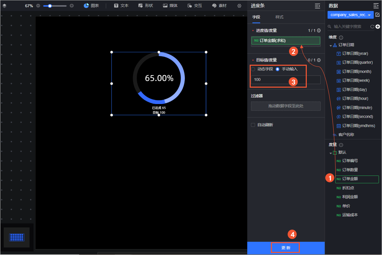Viewport: 382px width, 255px height.
Task: Select the 运输成本 measure
Action: 347,215
